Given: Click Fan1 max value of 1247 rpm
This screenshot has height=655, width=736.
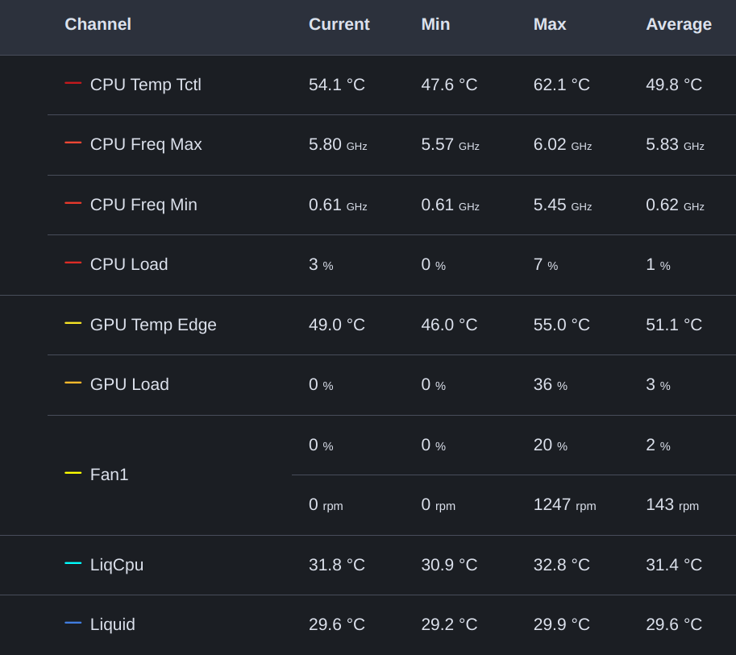Looking at the screenshot, I should click(x=564, y=504).
